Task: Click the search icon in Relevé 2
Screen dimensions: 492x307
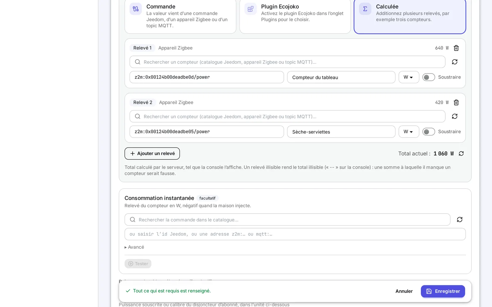Action: 137,116
